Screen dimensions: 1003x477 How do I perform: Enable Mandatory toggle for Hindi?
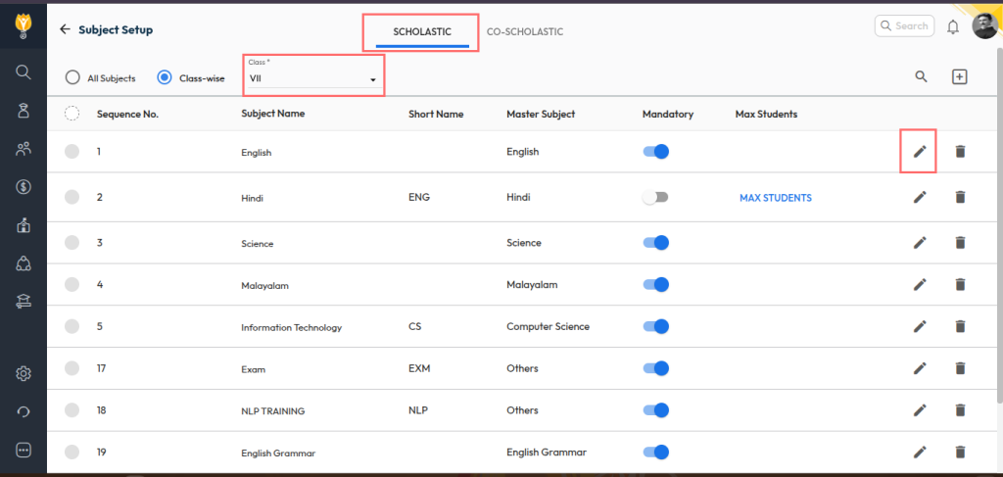tap(654, 197)
